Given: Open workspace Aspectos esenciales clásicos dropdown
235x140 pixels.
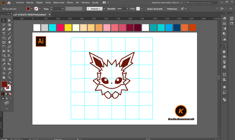Looking at the screenshot, I should click(167, 2).
